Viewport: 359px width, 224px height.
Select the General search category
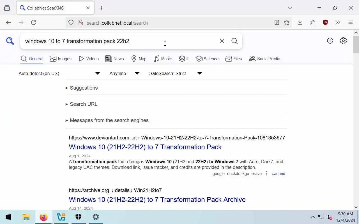tap(32, 59)
